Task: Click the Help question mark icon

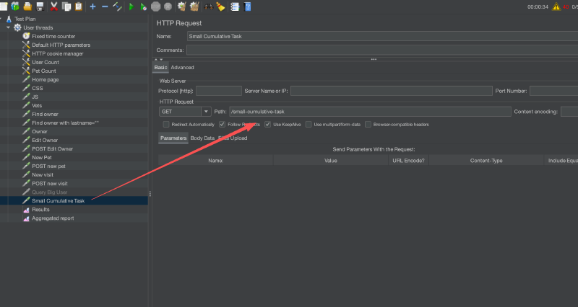Action: 248,6
